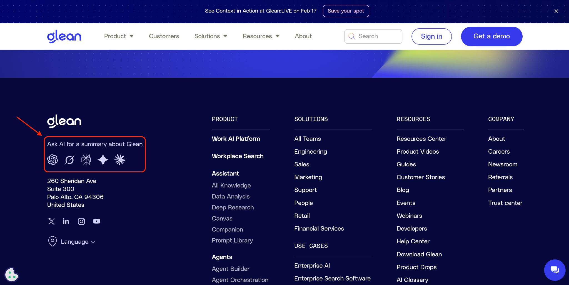Open Customer Stories link
Image resolution: width=569 pixels, height=285 pixels.
pyautogui.click(x=421, y=177)
